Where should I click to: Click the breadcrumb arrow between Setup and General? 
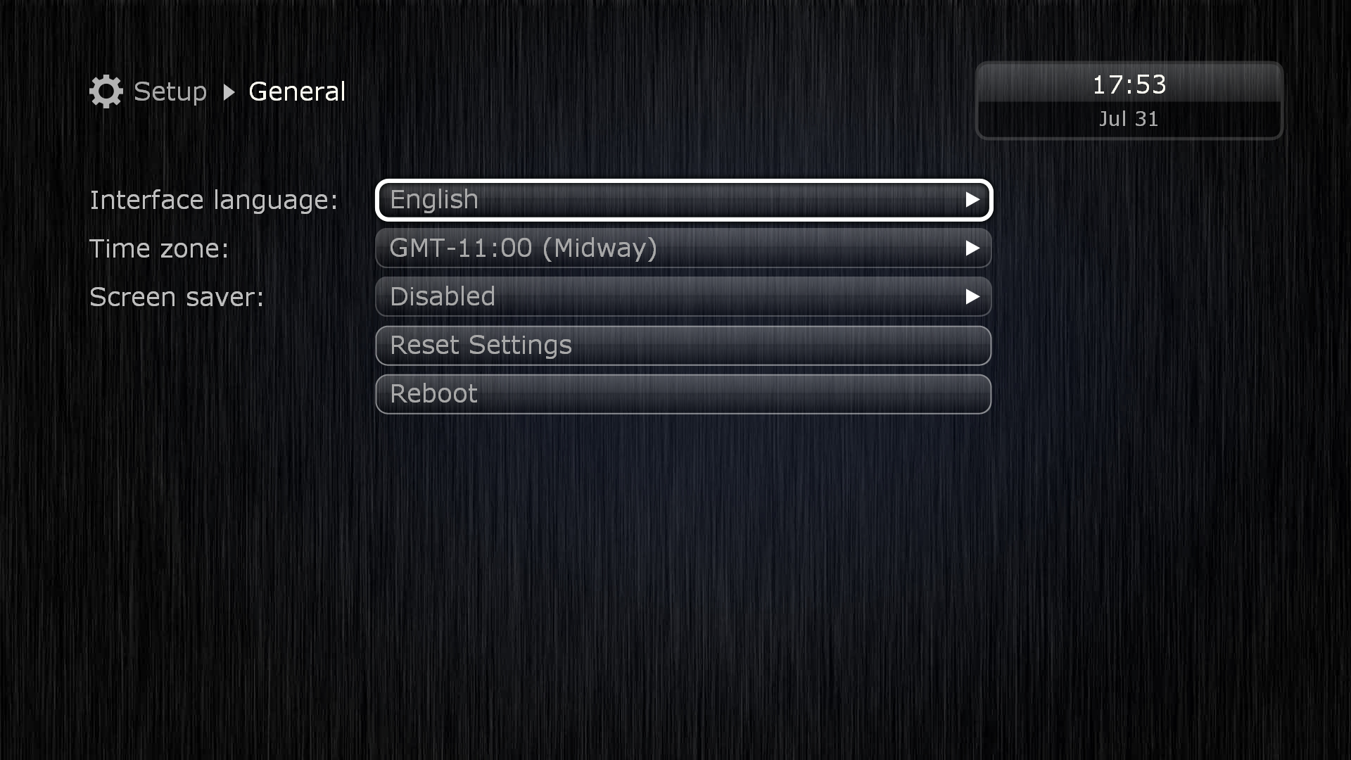[x=229, y=92]
